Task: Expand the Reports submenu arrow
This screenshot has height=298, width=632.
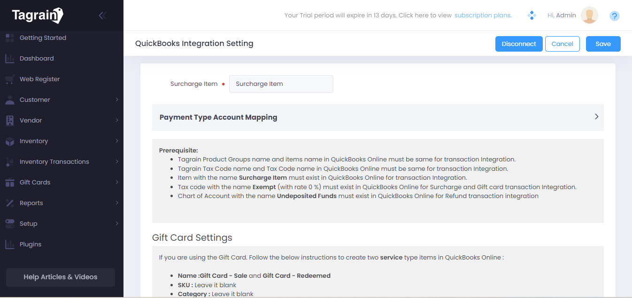Action: click(x=117, y=203)
